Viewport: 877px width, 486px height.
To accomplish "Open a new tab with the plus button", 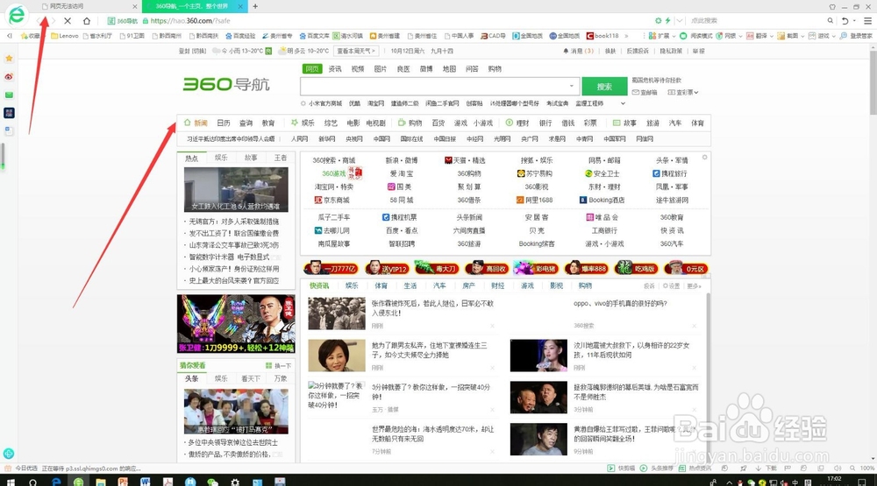I will 255,6.
